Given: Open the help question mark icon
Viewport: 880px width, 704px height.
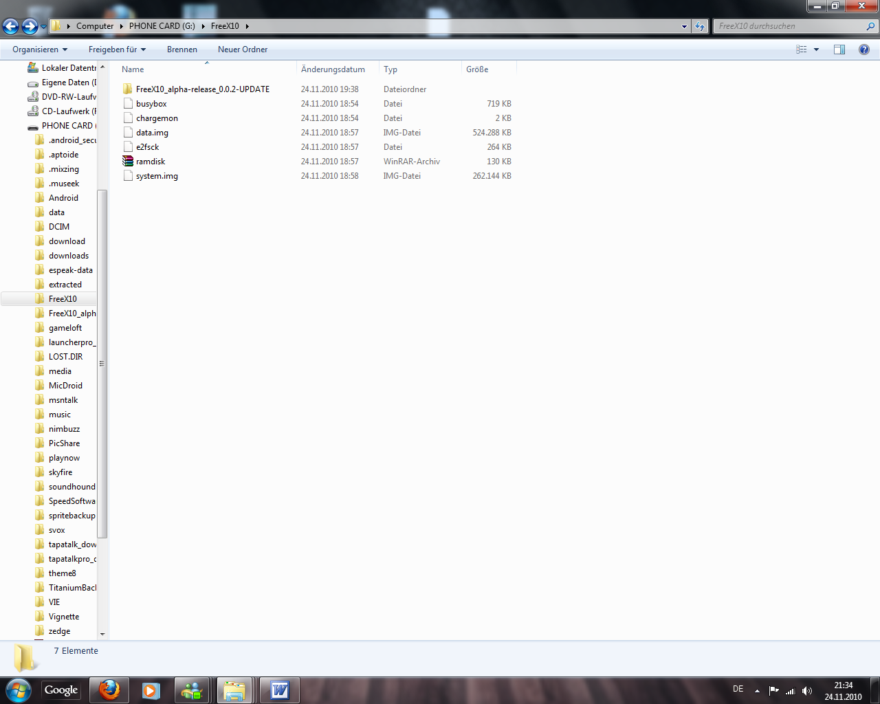Looking at the screenshot, I should coord(864,49).
